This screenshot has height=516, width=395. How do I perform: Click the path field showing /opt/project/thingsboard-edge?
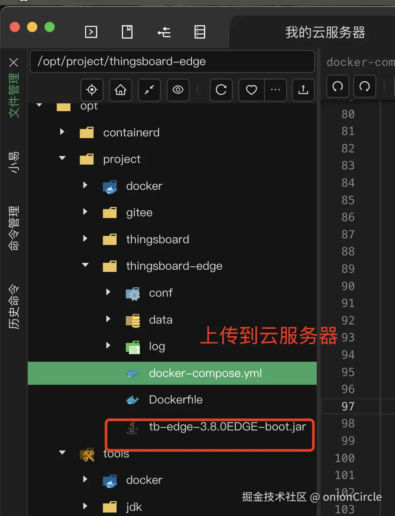point(172,62)
